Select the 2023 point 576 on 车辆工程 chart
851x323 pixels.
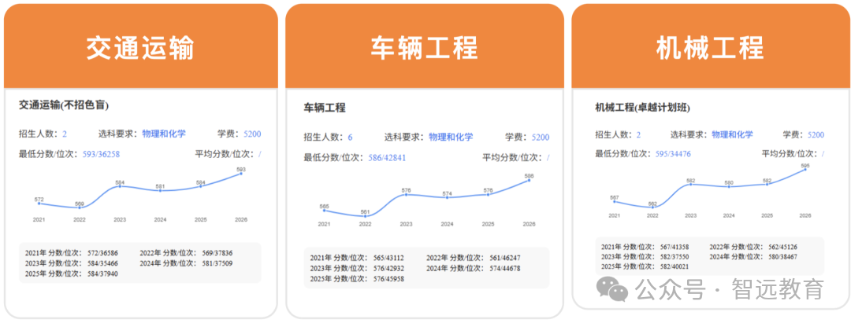[x=406, y=195]
